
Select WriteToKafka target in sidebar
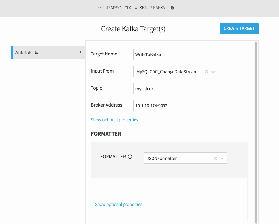pyautogui.click(x=48, y=53)
